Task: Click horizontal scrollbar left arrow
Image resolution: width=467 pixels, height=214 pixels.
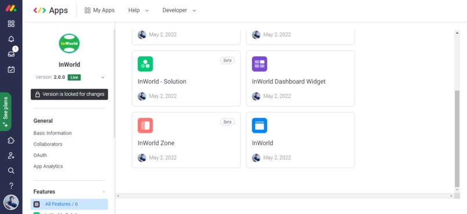Action: [x=118, y=196]
